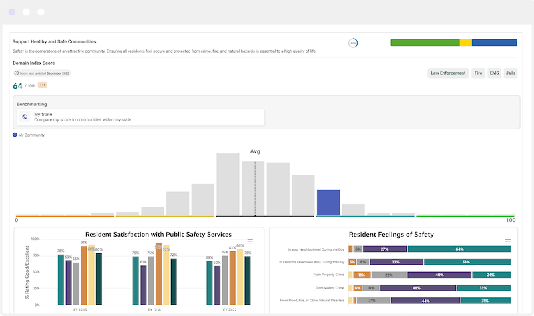Click the 'Resident Satisfaction with Public Safety Services' title
Image resolution: width=534 pixels, height=316 pixels.
[x=158, y=235]
